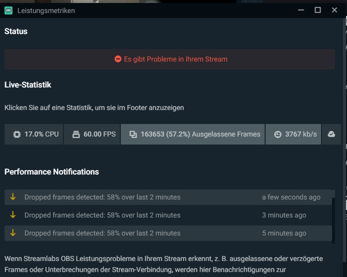347x277 pixels.
Task: Click the CPU chip icon
Action: tap(17, 134)
